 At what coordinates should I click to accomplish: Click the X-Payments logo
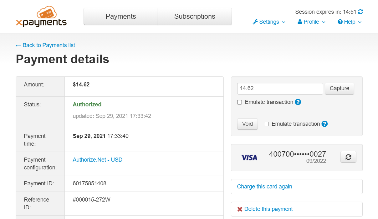coord(41,17)
